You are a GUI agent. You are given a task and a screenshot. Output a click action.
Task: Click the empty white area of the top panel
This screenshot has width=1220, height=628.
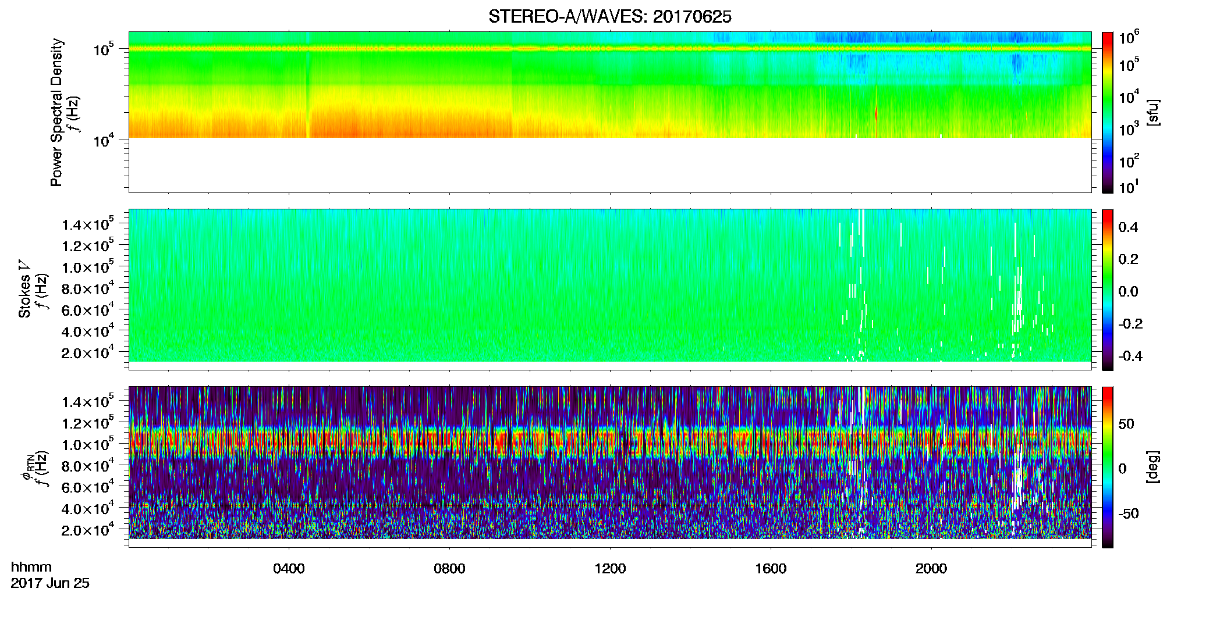[x=609, y=165]
